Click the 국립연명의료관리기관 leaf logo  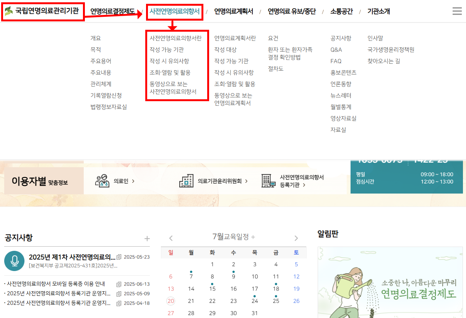pyautogui.click(x=8, y=11)
